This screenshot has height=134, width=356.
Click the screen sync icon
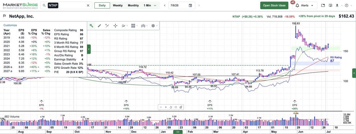tap(330, 5)
